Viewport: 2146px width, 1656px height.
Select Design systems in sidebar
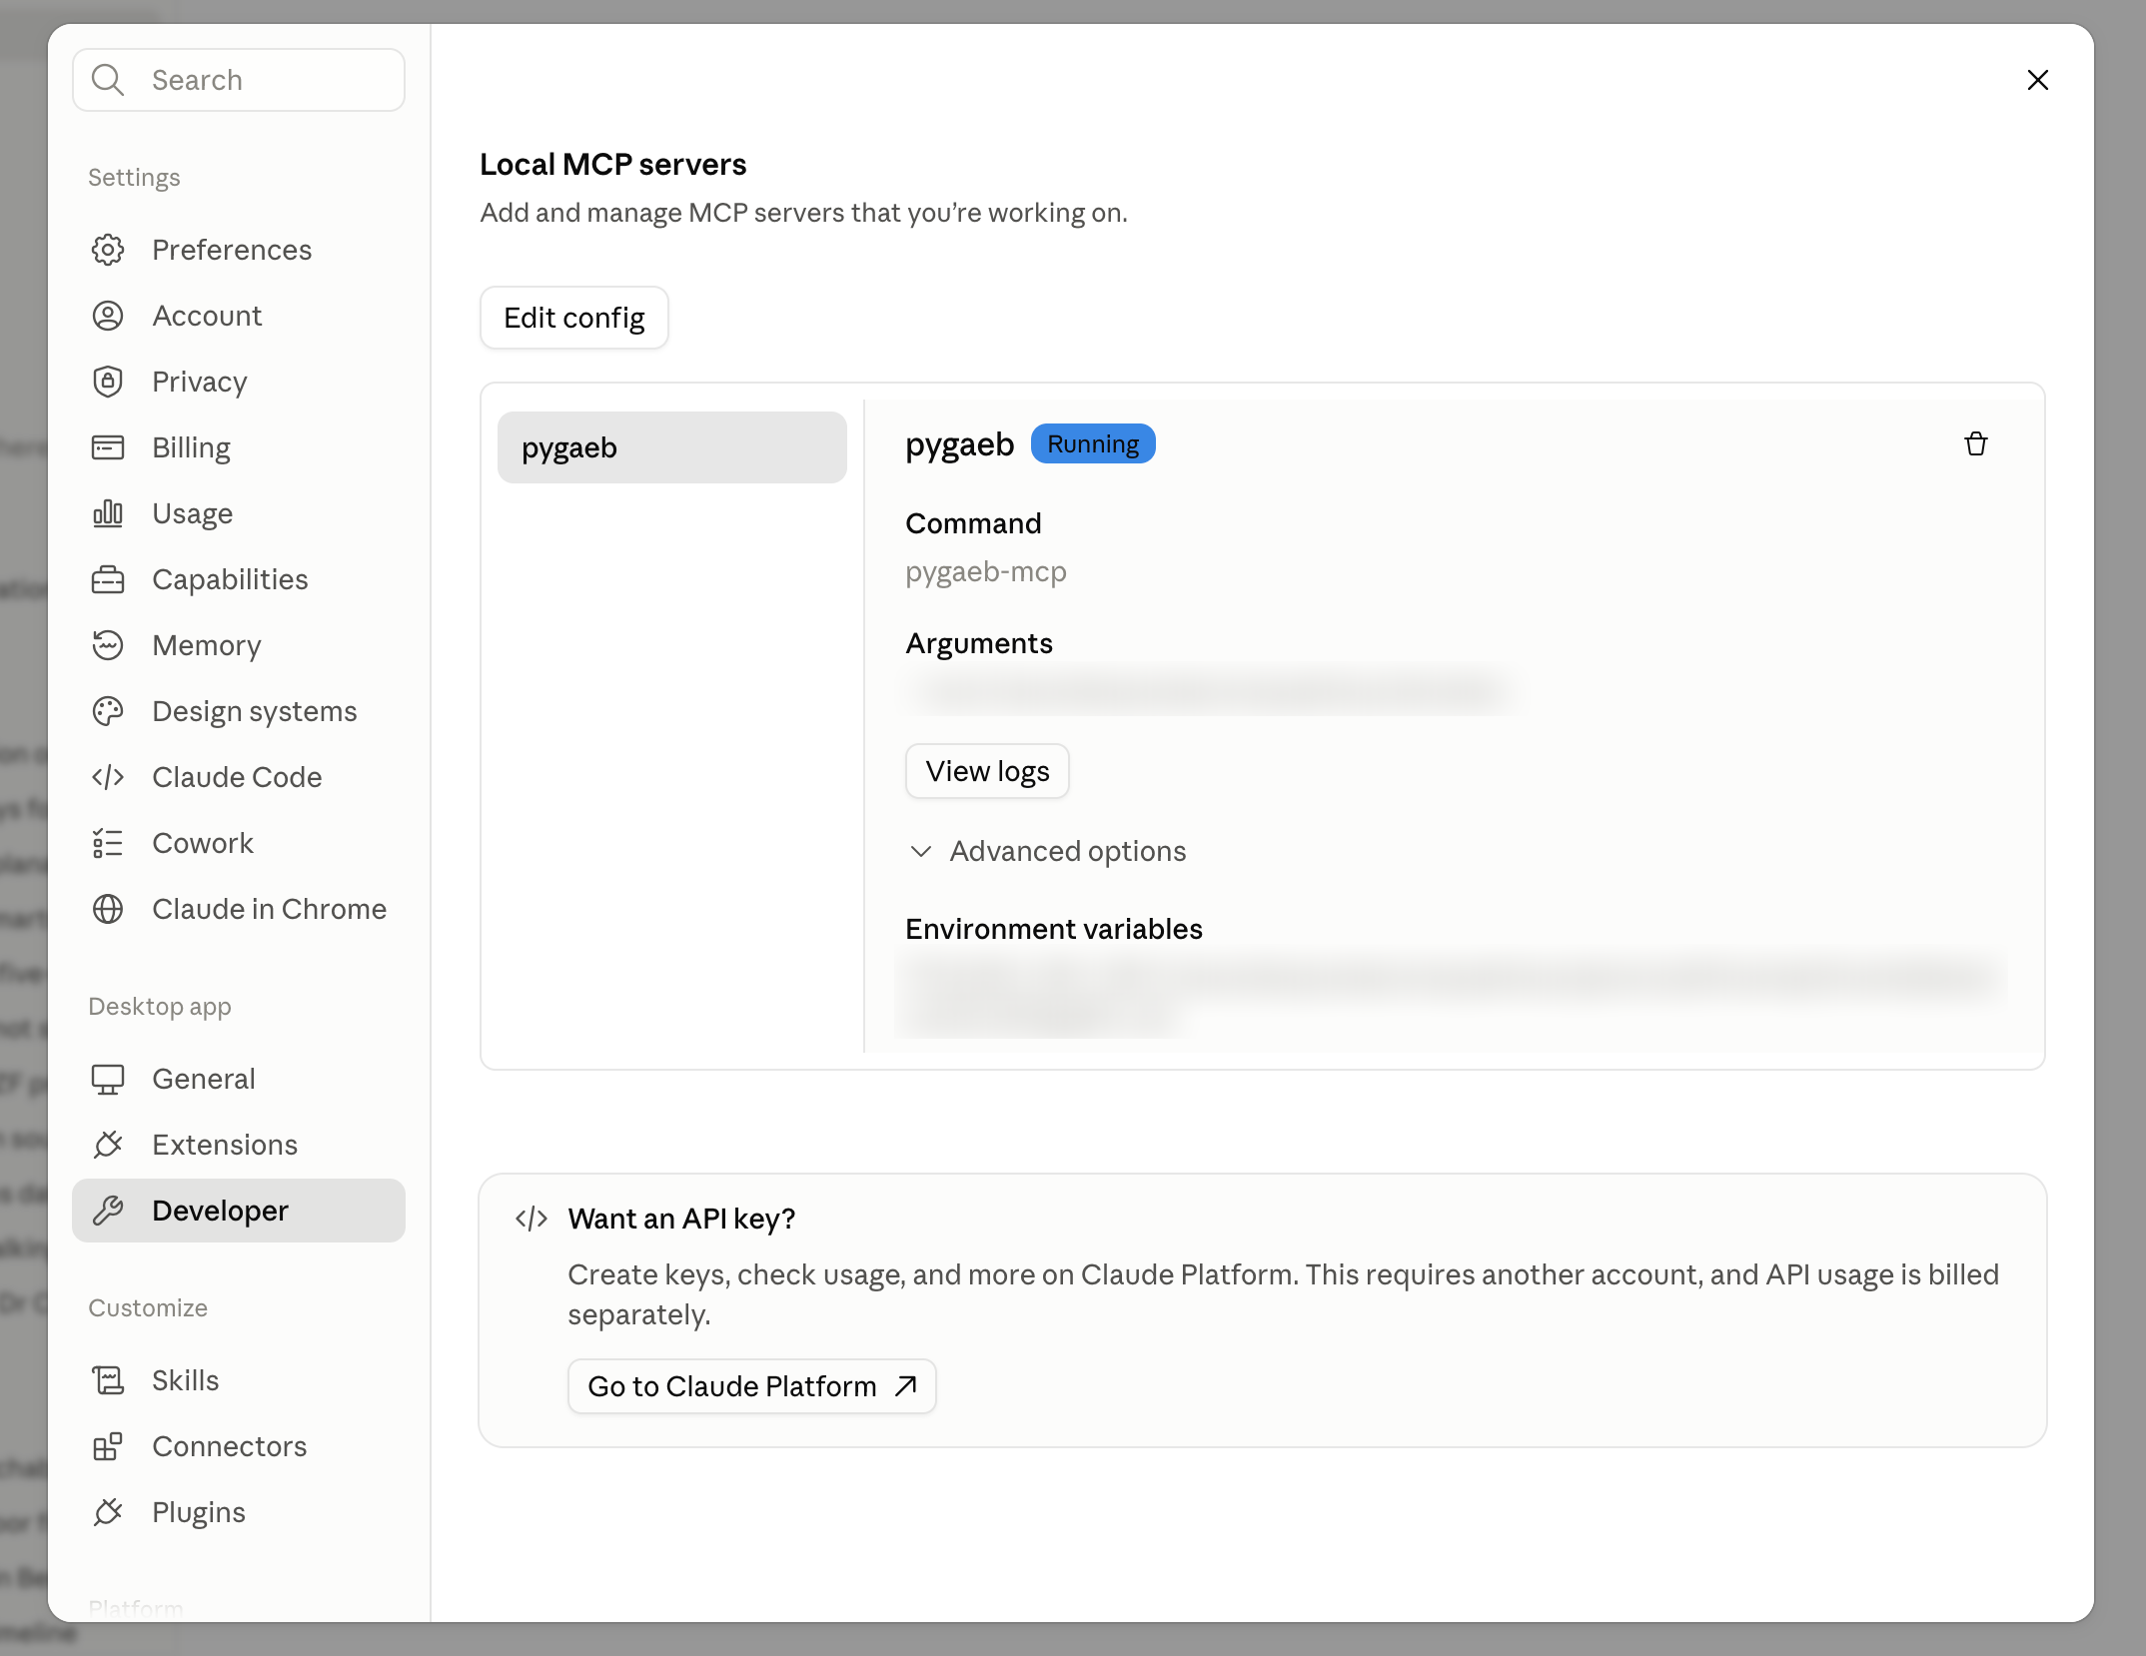click(239, 711)
